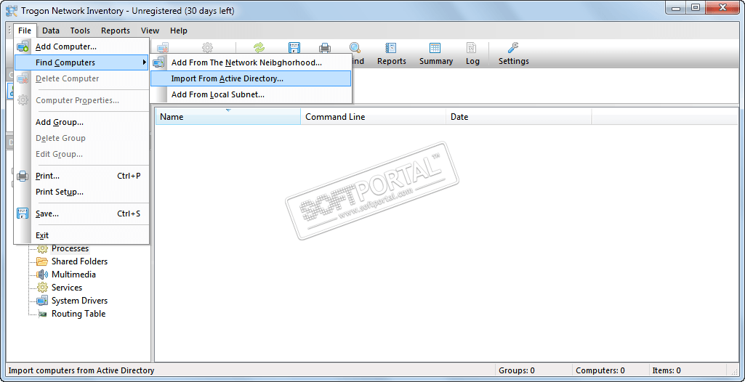The width and height of the screenshot is (745, 382).
Task: Open the Help menu
Action: pyautogui.click(x=179, y=31)
